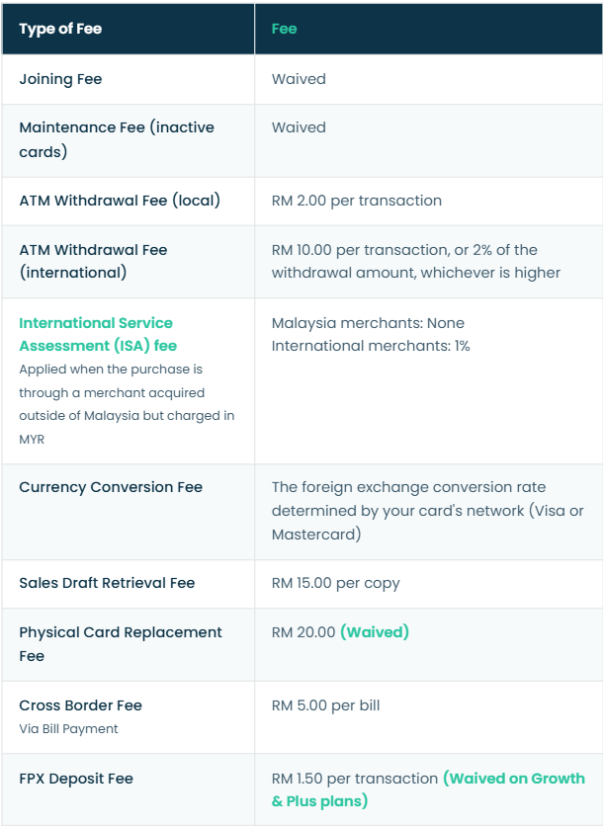Click the Malaysia merchants: None text
605x827 pixels.
tap(368, 323)
